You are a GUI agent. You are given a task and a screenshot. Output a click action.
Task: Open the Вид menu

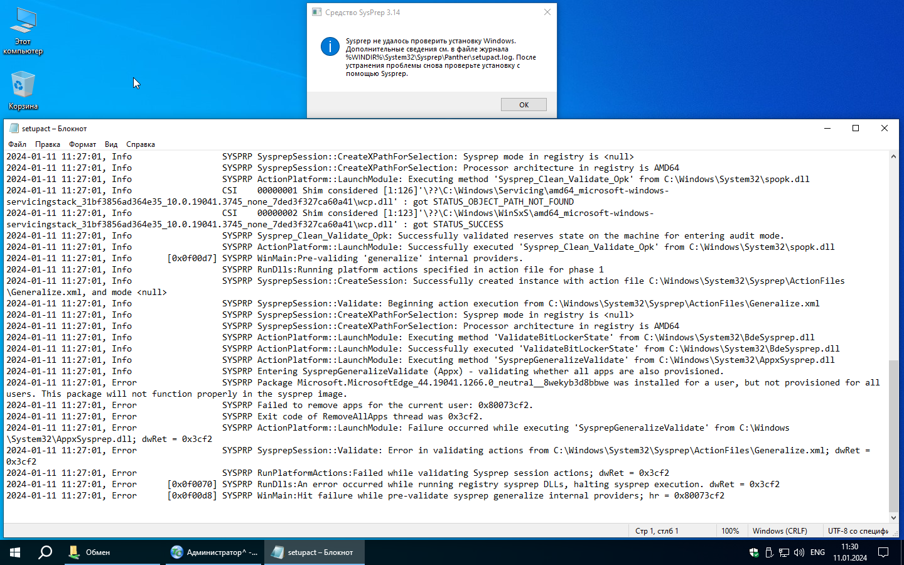(111, 144)
